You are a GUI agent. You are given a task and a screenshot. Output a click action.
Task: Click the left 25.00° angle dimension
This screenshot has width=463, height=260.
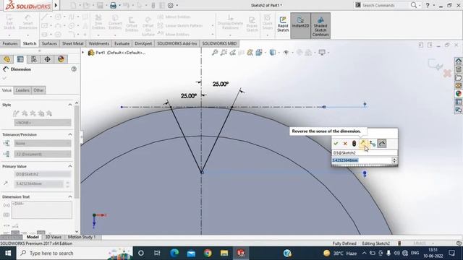(188, 96)
